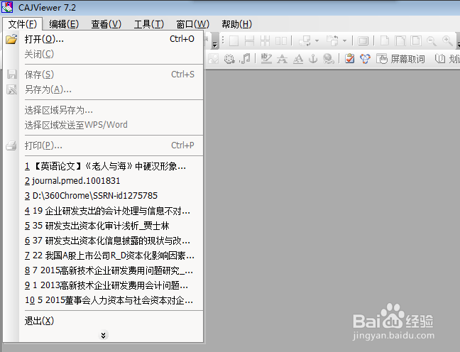Open dropdown arrow next to rotate all pages icon
Image resolution: width=460 pixels, height=352 pixels.
(345, 40)
